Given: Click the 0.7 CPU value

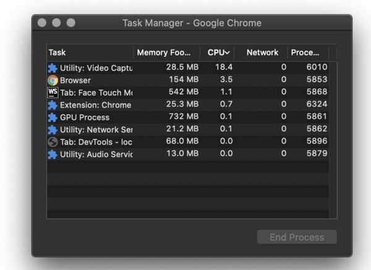Looking at the screenshot, I should click(226, 104).
